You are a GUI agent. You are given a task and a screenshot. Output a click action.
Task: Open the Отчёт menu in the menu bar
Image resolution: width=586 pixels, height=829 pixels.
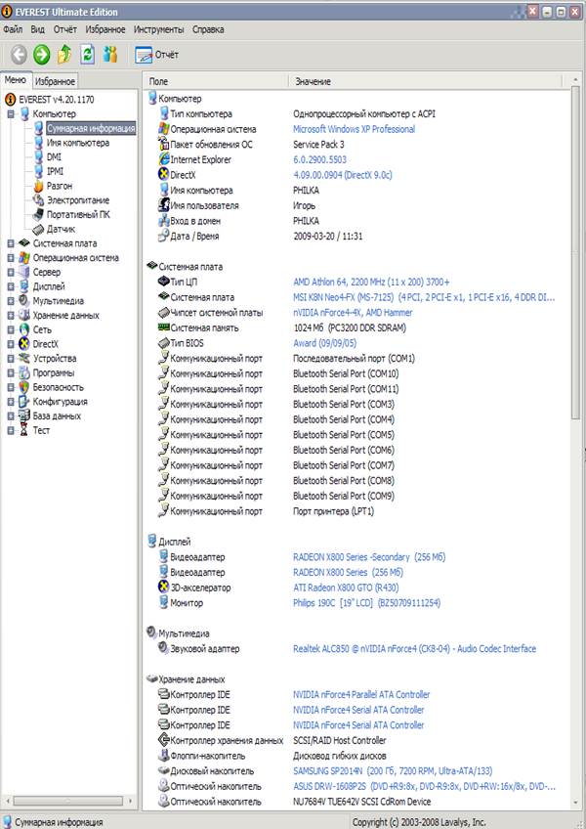65,29
